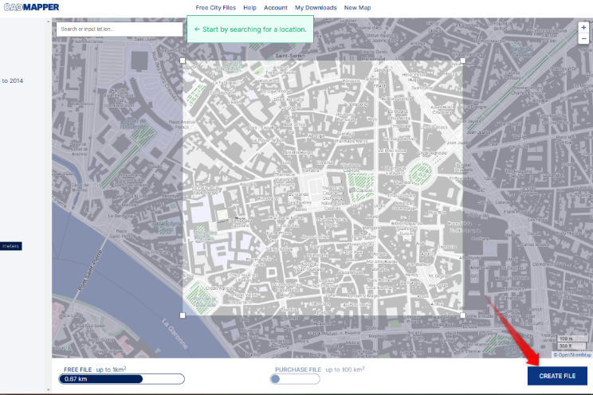Zoom in with the plus button
The image size is (593, 395).
583,27
